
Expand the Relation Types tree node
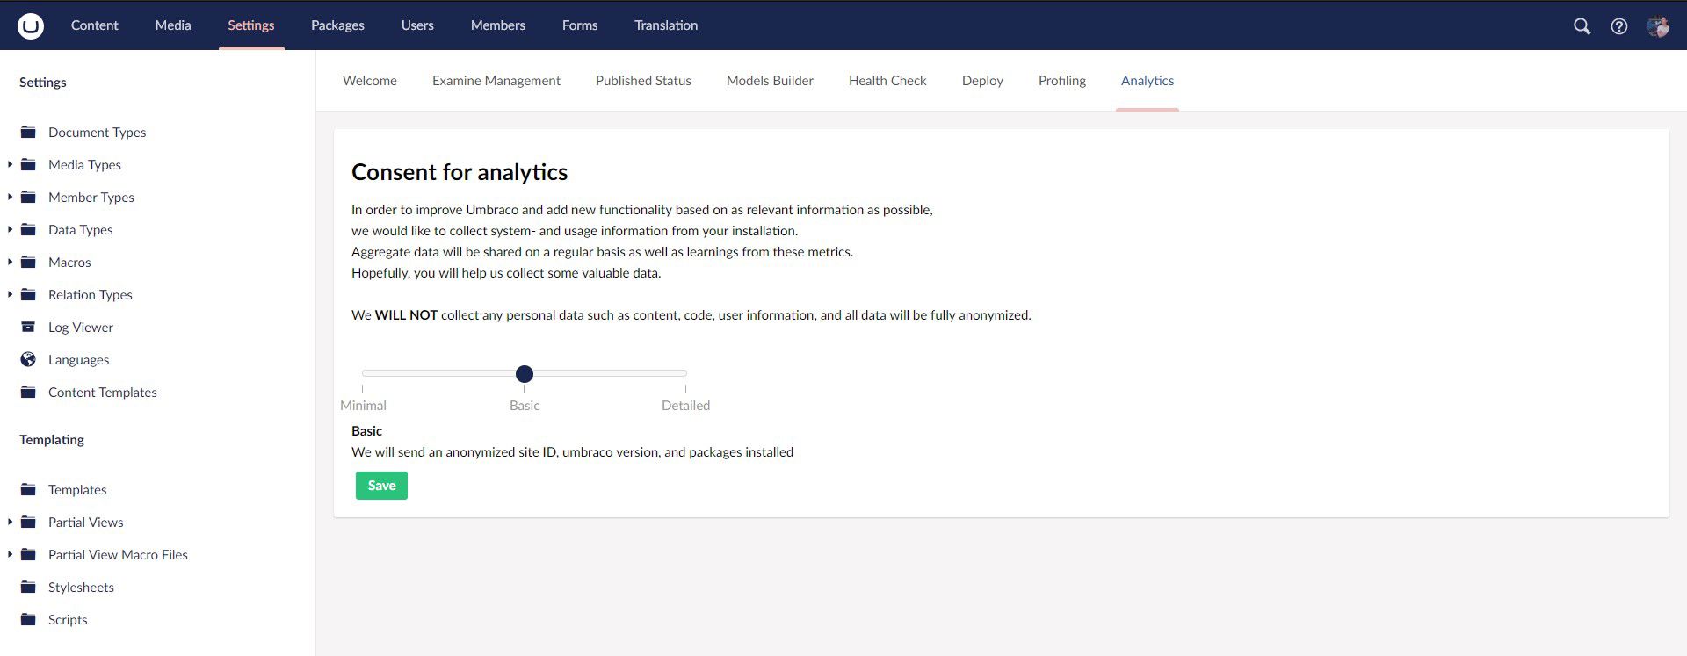[10, 294]
